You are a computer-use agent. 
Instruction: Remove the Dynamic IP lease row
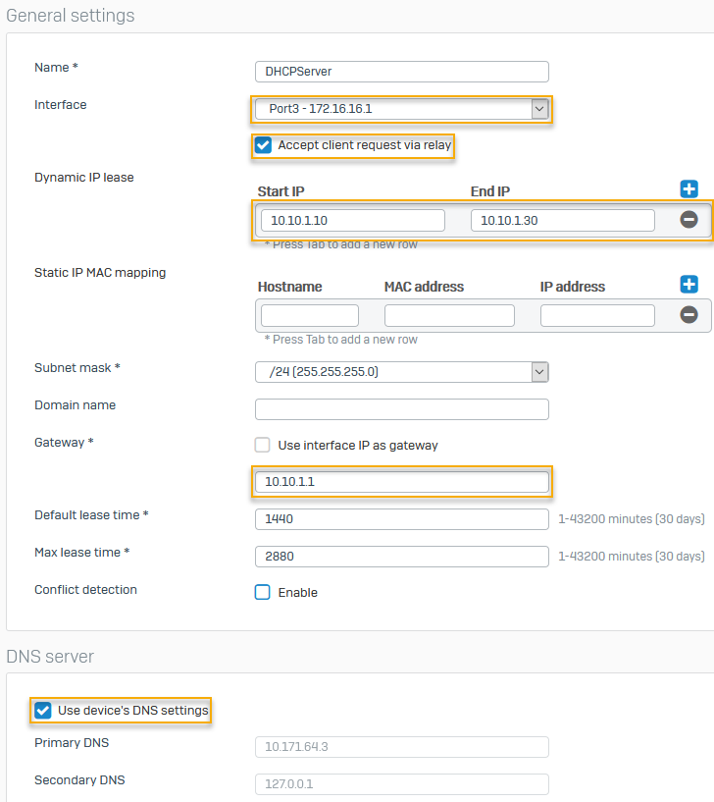(688, 220)
